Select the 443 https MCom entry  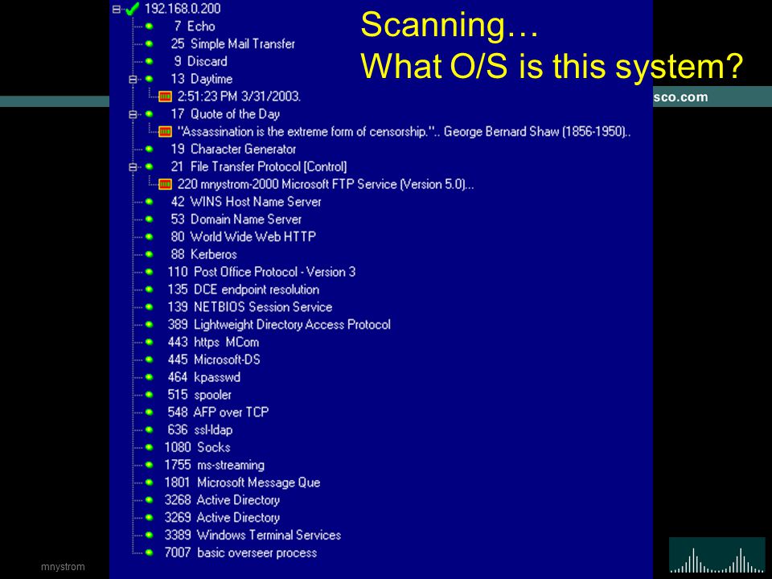213,343
